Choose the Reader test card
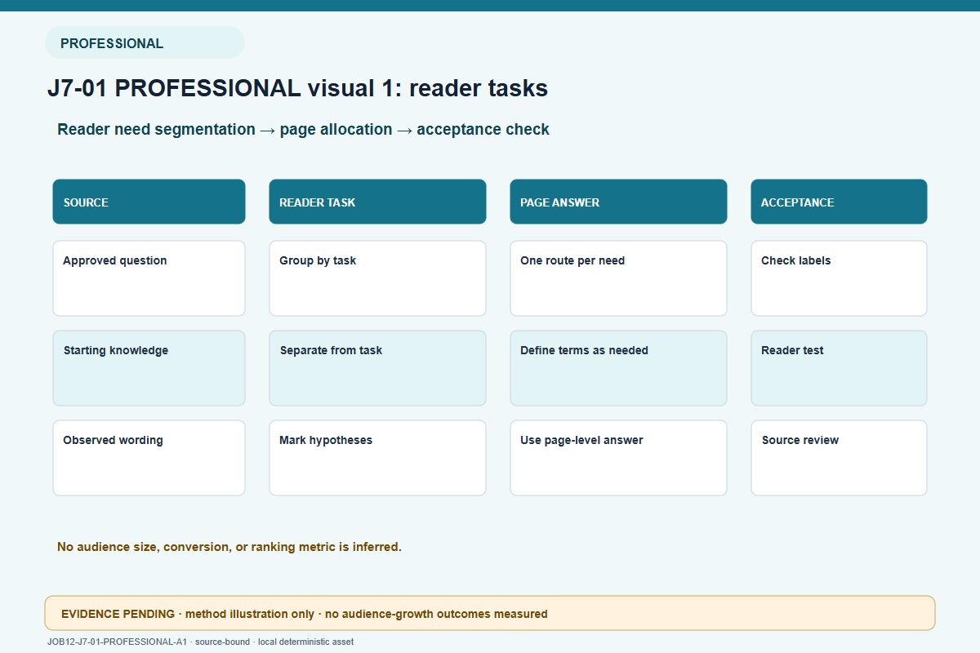This screenshot has height=653, width=980. point(839,368)
